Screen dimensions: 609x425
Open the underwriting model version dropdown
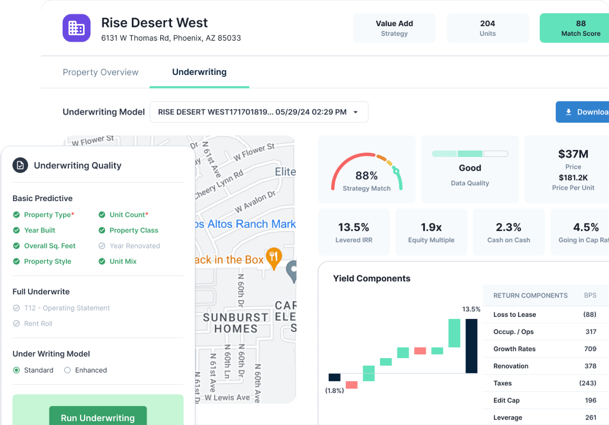[x=259, y=112]
